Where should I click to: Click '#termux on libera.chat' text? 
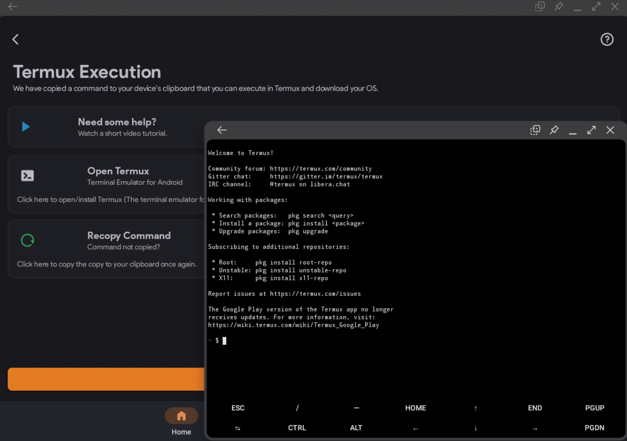point(310,184)
